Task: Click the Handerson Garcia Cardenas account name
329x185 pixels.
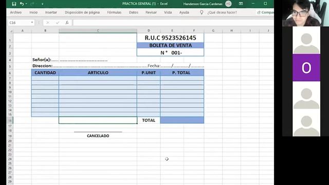Action: [x=203, y=4]
